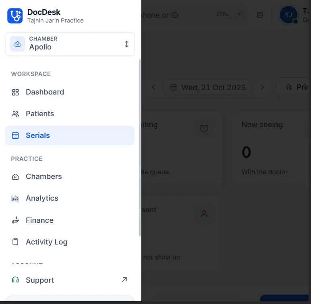Open the Chamber Apollo selector
Screen dimensions: 311x304
pos(70,44)
